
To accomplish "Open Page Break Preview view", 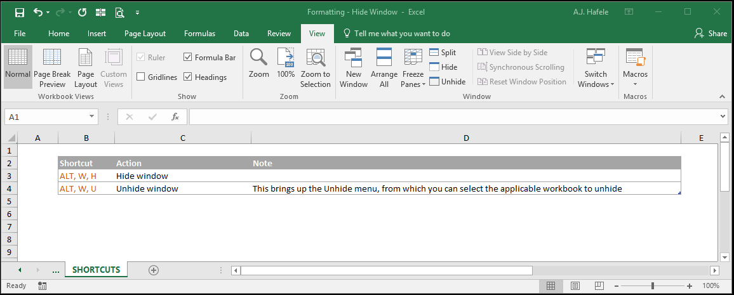I will (52, 68).
